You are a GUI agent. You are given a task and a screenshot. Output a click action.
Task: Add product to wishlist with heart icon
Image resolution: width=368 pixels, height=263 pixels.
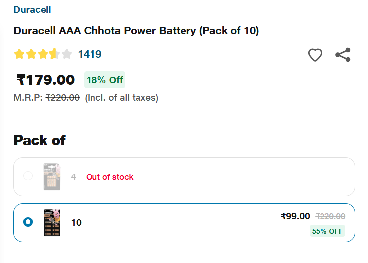pos(315,55)
